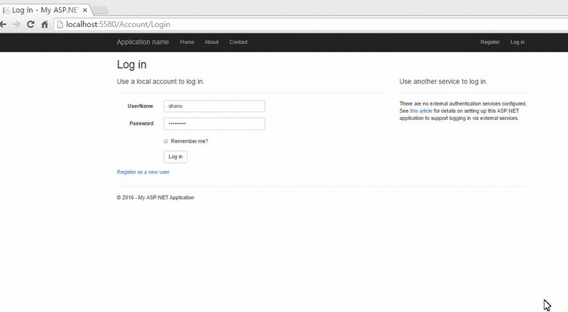Click the page icon in address bar
Screen dimensions: 568x312
[x=60, y=24]
